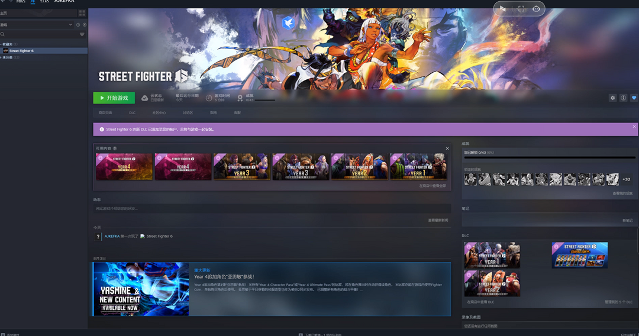Open the Year 2 Ultimate Pass thumbnail

pyautogui.click(x=360, y=167)
